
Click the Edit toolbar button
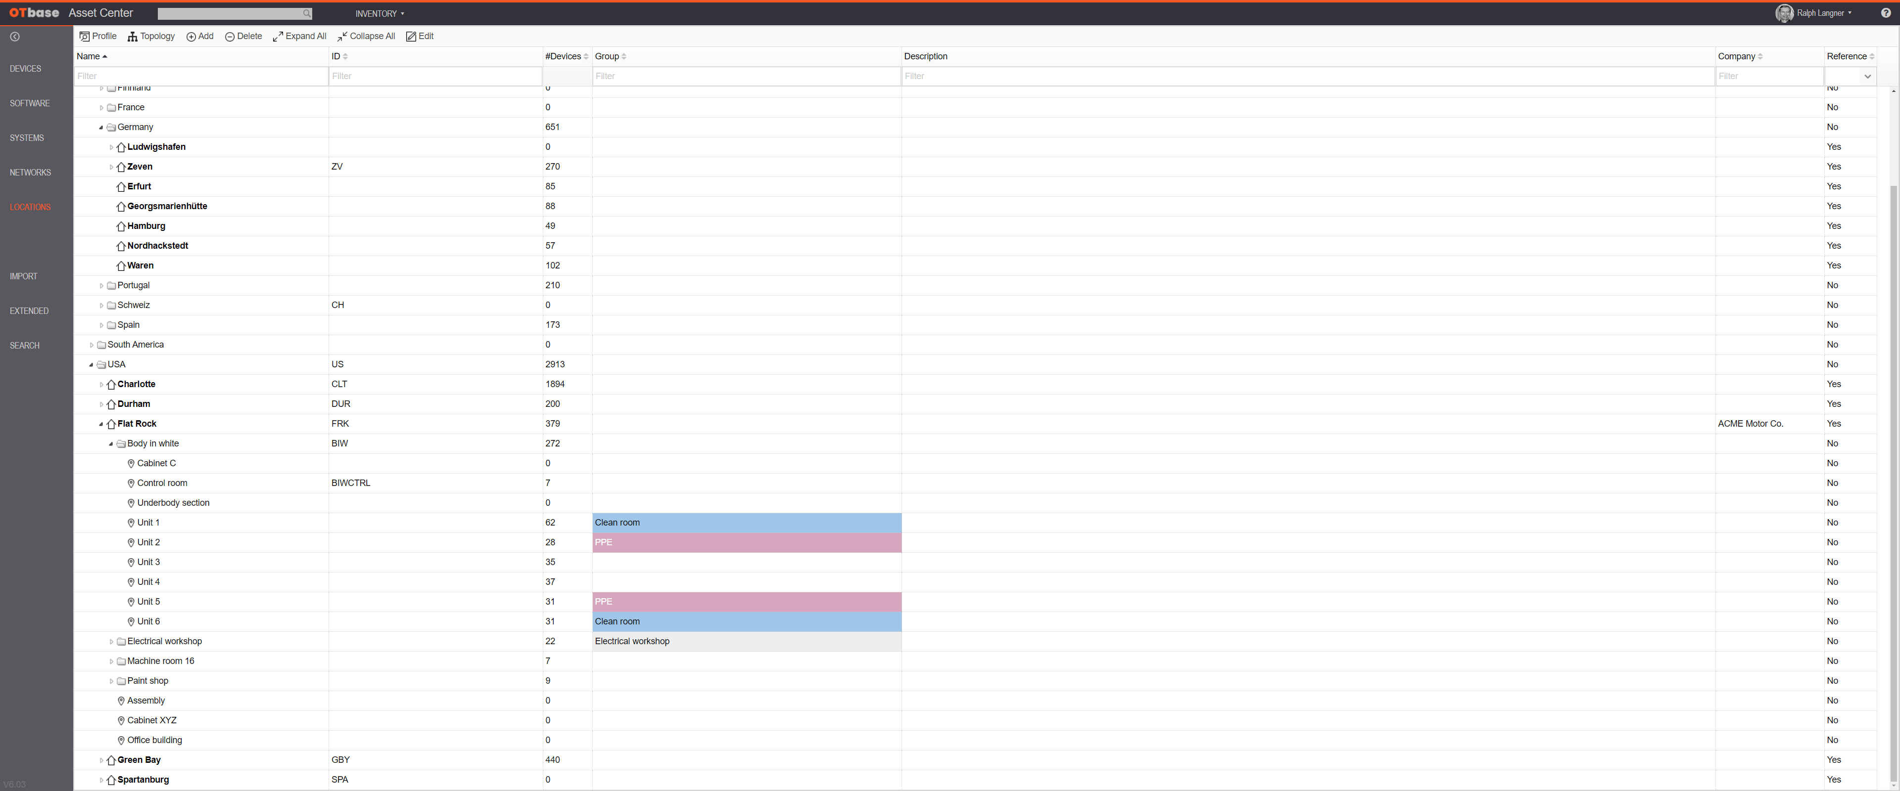(420, 36)
